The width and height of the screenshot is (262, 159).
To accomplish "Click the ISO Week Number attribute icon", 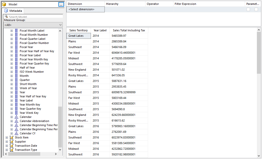I will 16,72.
